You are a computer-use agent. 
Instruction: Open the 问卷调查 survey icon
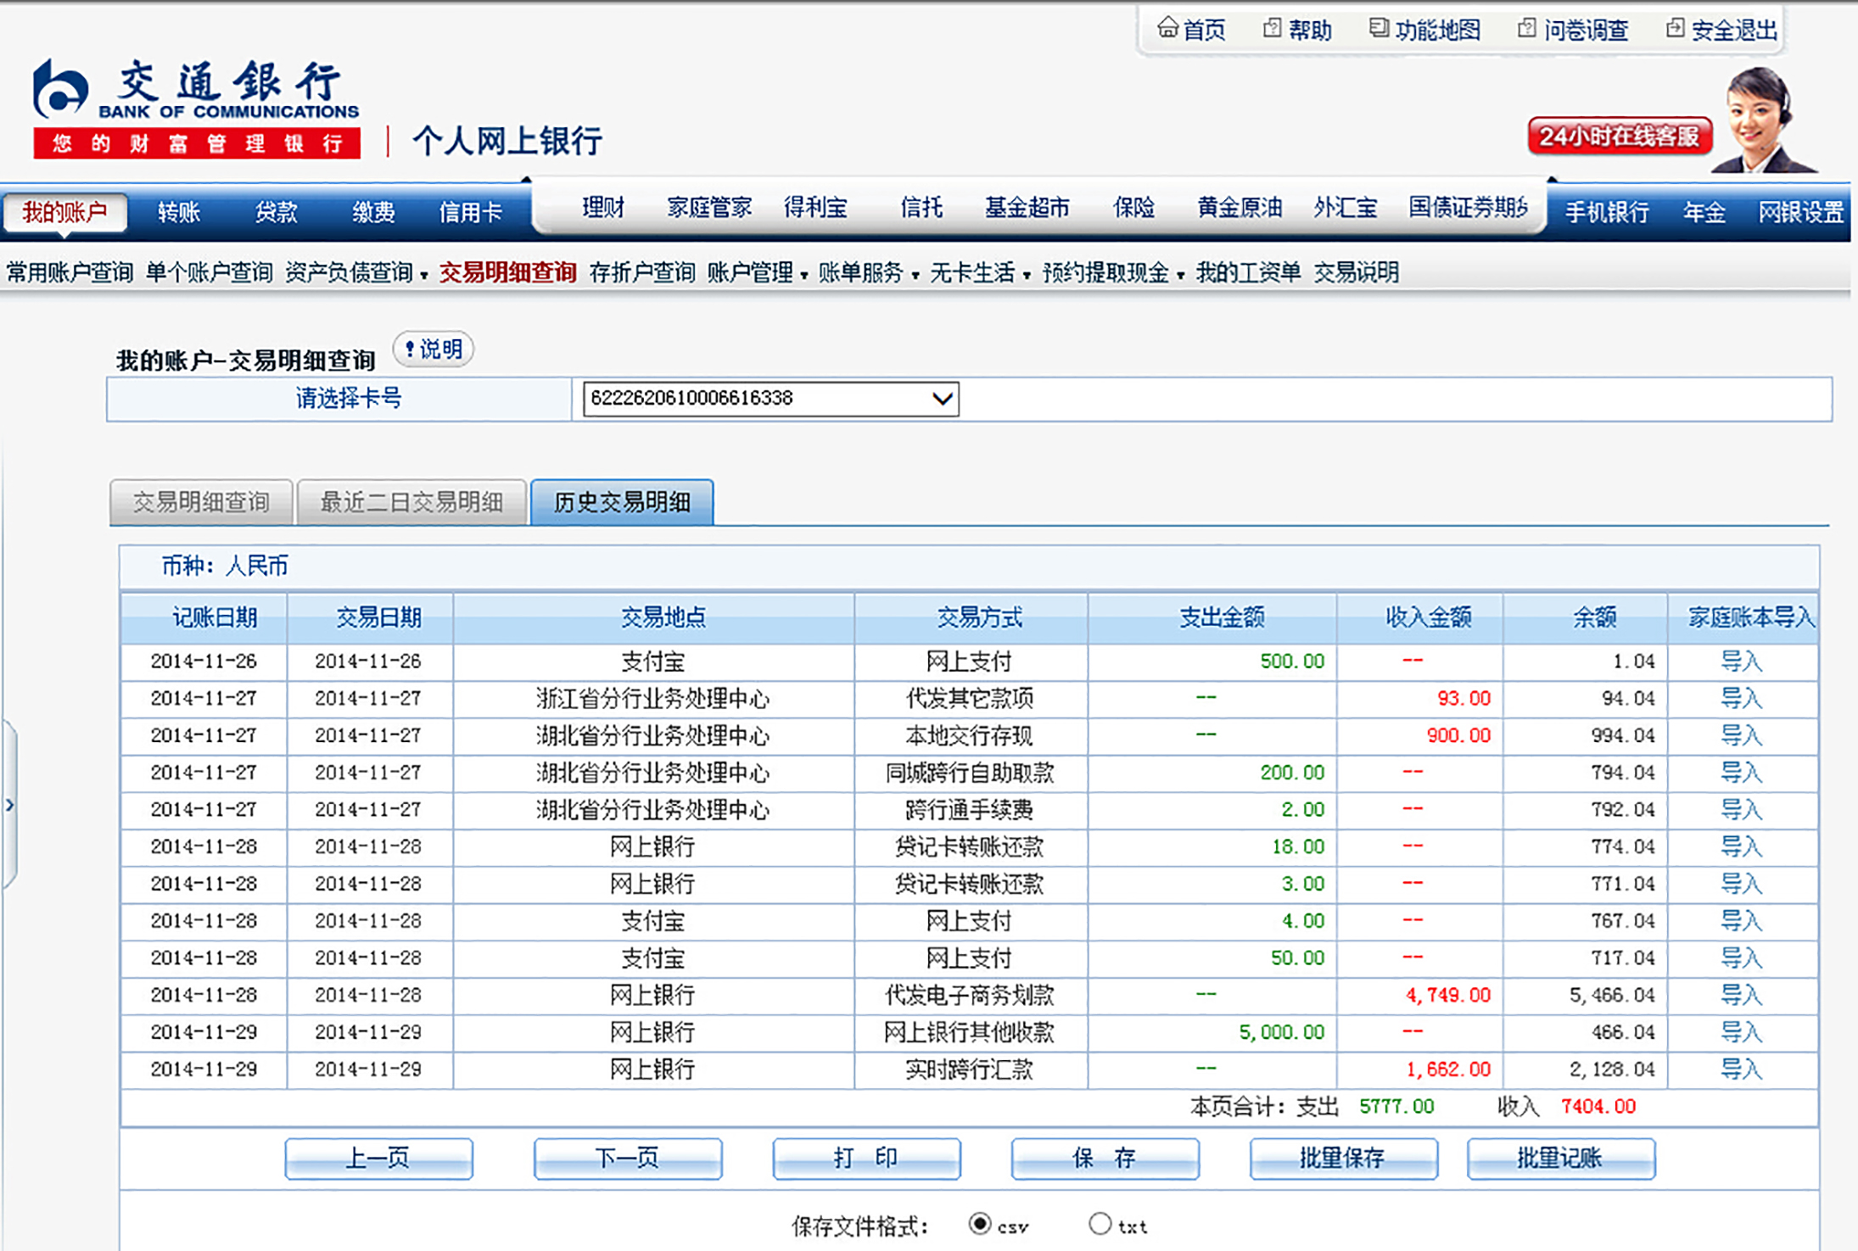pyautogui.click(x=1526, y=29)
